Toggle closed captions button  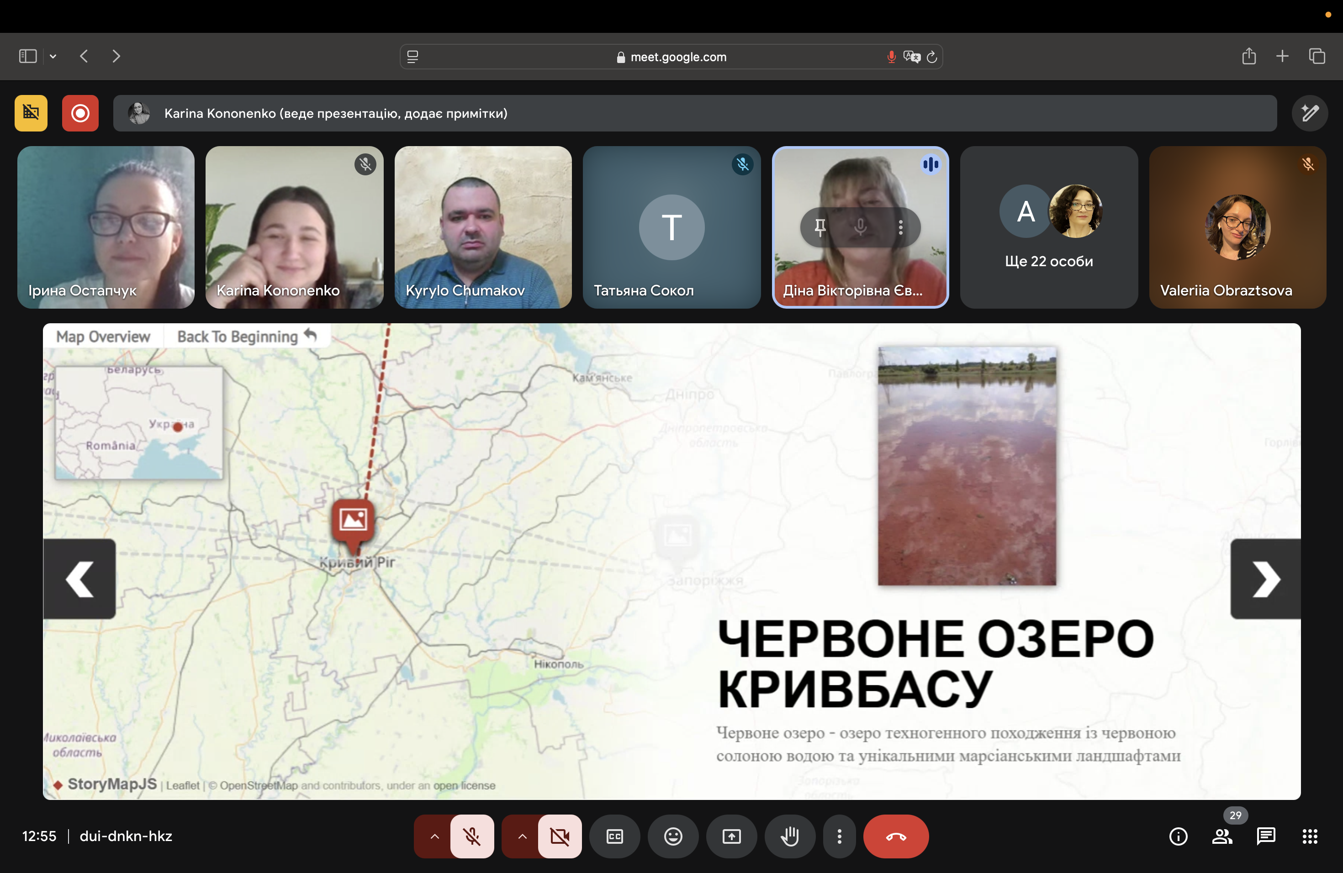point(614,836)
